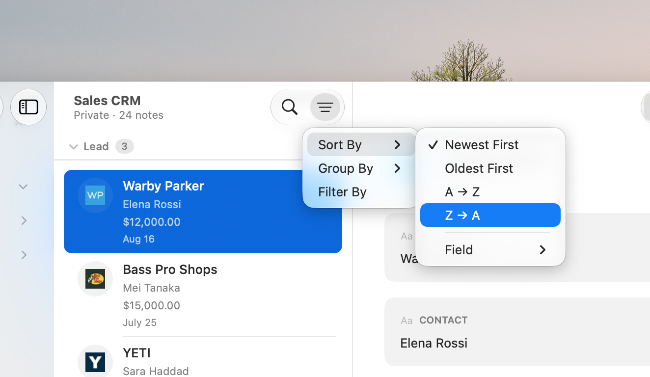Screen dimensions: 650x377
Task: Select the Warby Parker note
Action: [203, 212]
